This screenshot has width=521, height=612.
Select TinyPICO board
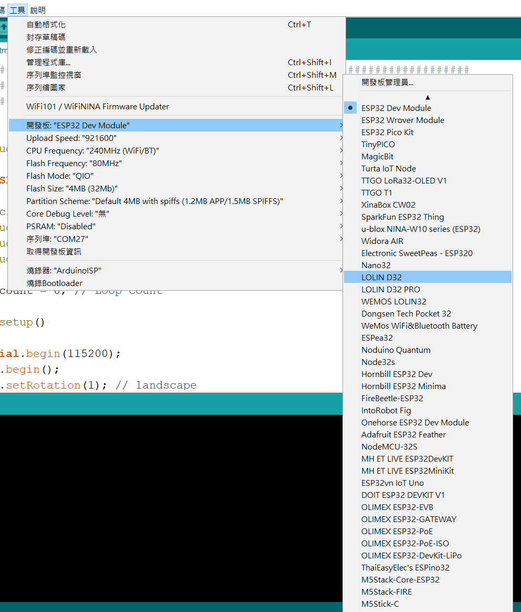coord(428,145)
